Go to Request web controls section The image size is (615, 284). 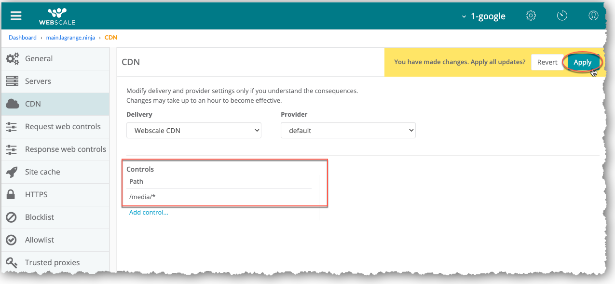(x=63, y=127)
